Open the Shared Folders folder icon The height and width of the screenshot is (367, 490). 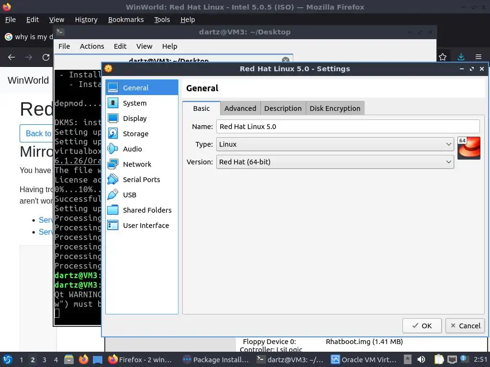coord(113,210)
